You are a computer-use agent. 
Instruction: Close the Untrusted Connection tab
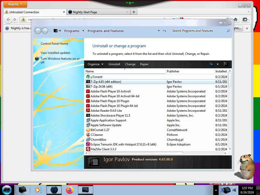pyautogui.click(x=64, y=12)
